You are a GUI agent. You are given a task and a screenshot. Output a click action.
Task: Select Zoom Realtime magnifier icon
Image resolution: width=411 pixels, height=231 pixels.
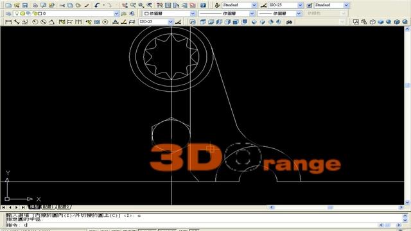point(133,5)
